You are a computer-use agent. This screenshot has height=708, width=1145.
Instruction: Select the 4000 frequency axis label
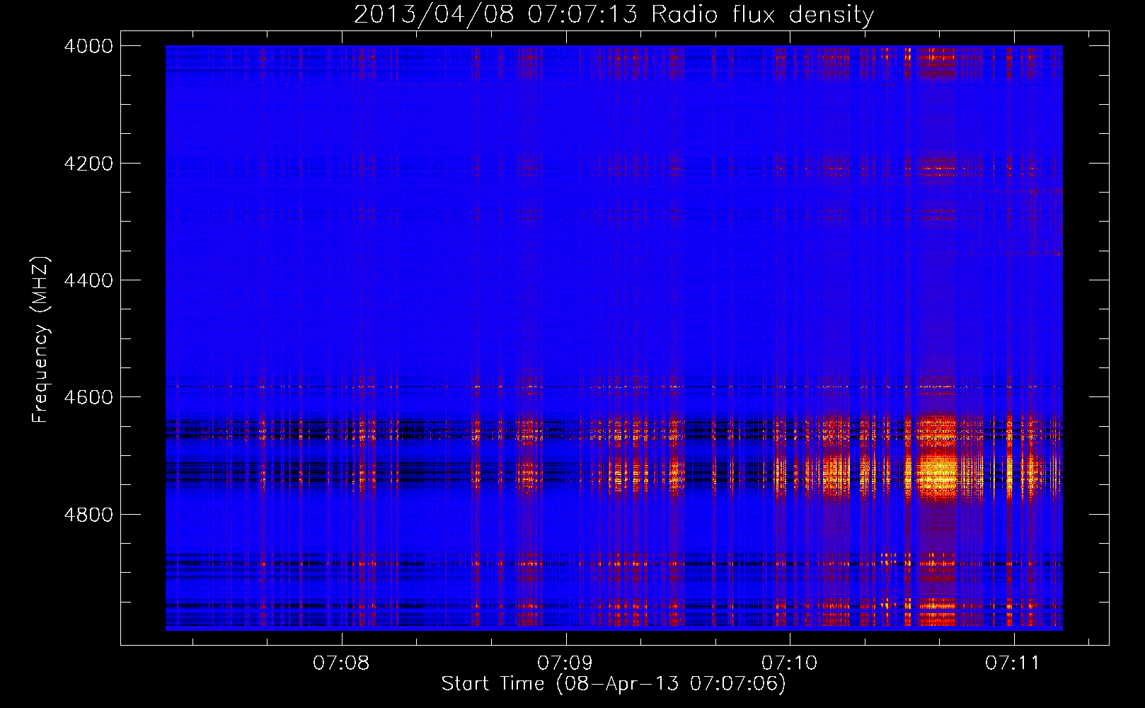coord(88,46)
